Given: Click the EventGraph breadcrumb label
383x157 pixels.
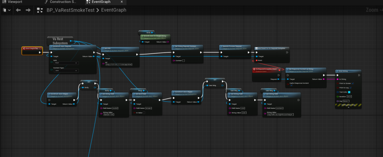Looking at the screenshot, I should [114, 10].
